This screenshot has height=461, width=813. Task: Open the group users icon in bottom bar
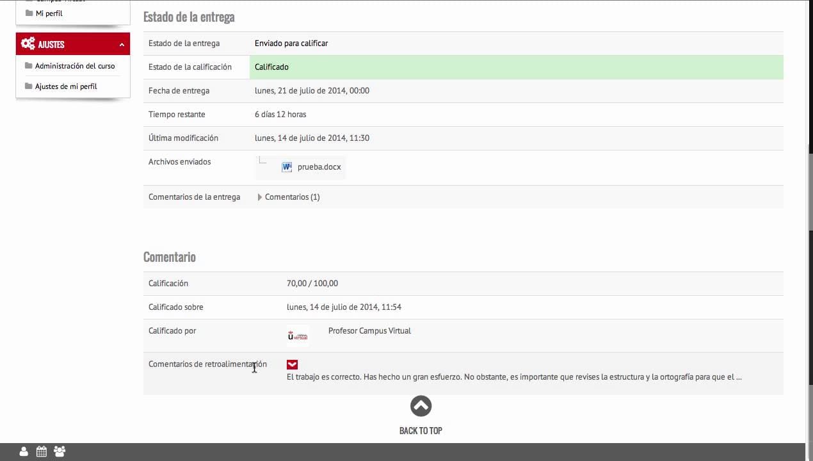(60, 451)
